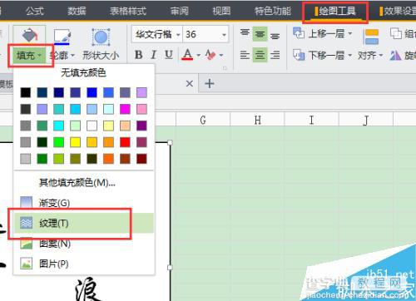Click the outline pen icon
416x301 pixels.
pos(62,37)
